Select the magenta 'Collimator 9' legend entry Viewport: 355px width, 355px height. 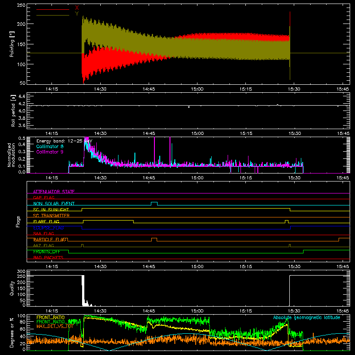point(50,152)
